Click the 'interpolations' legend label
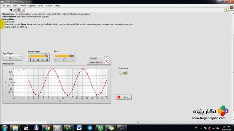Image resolution: width=234 pixels, height=131 pixels. 96,62
